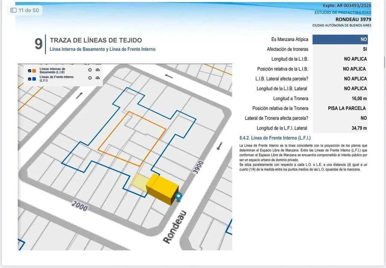Click 'NO APLICA' value for L.I.B. Lateral afecta parcela
The width and height of the screenshot is (386, 268).
(x=355, y=79)
